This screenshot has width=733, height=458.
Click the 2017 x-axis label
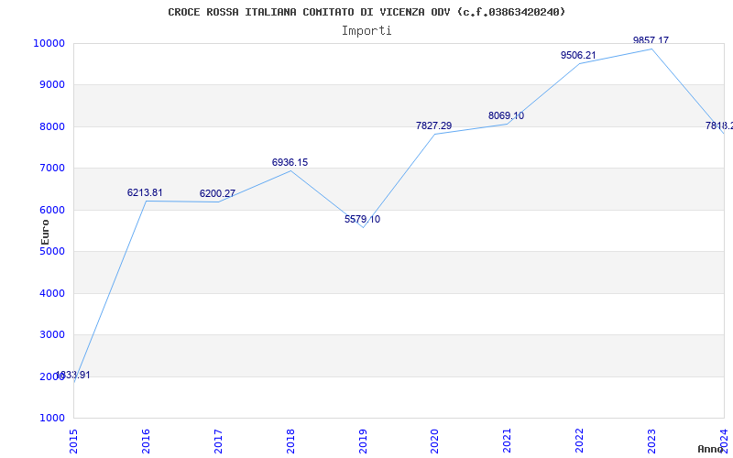tap(218, 441)
